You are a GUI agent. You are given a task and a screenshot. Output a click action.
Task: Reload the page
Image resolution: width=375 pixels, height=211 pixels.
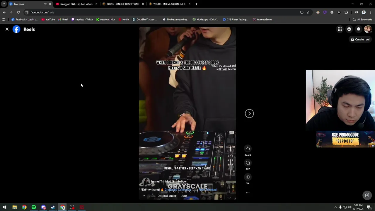[18, 12]
